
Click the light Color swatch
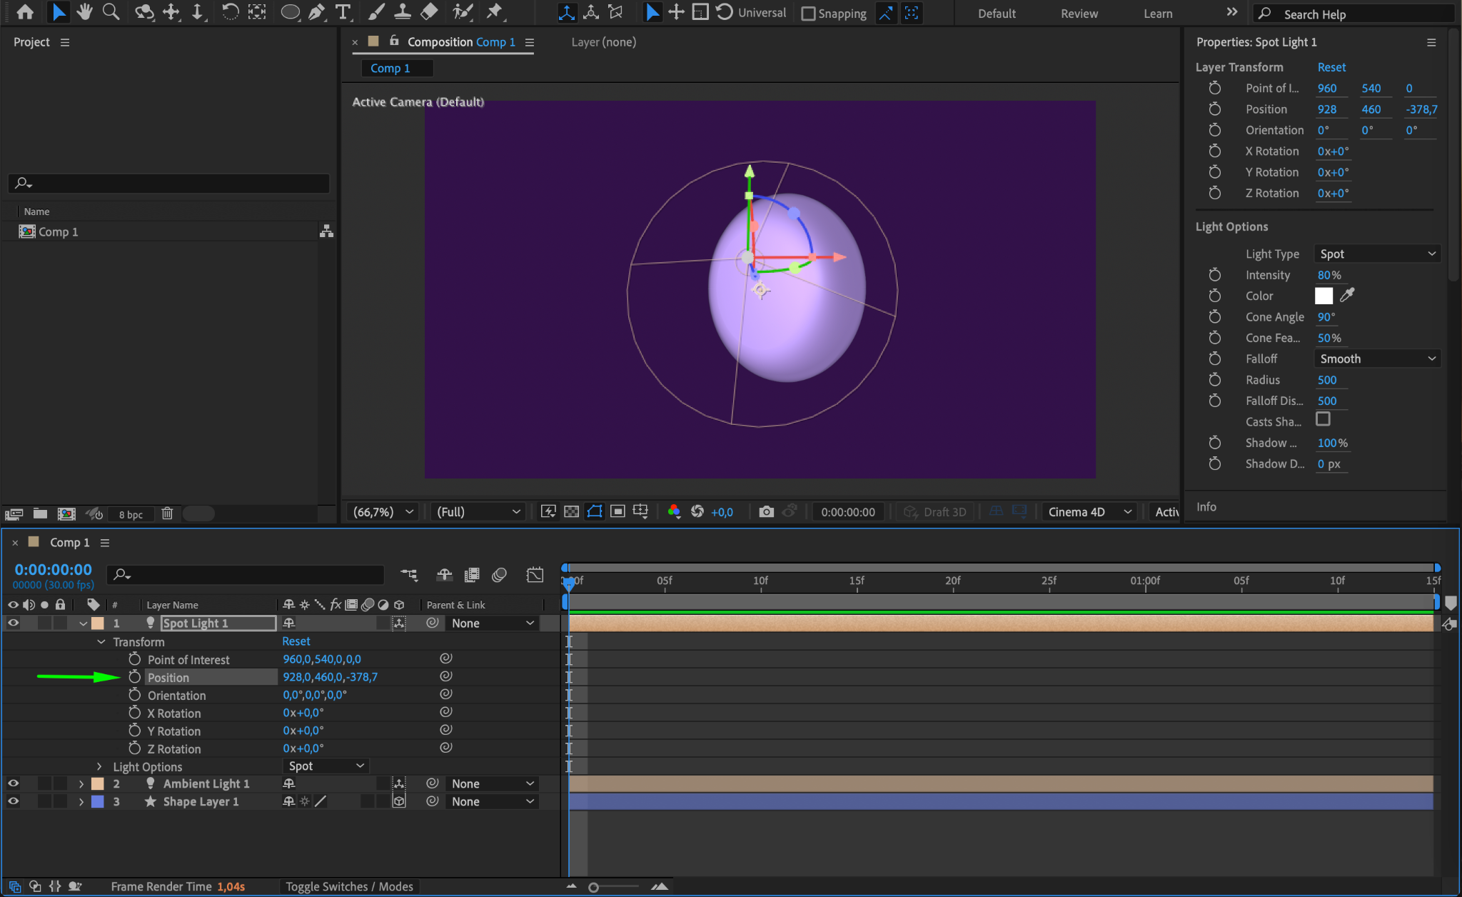1324,296
